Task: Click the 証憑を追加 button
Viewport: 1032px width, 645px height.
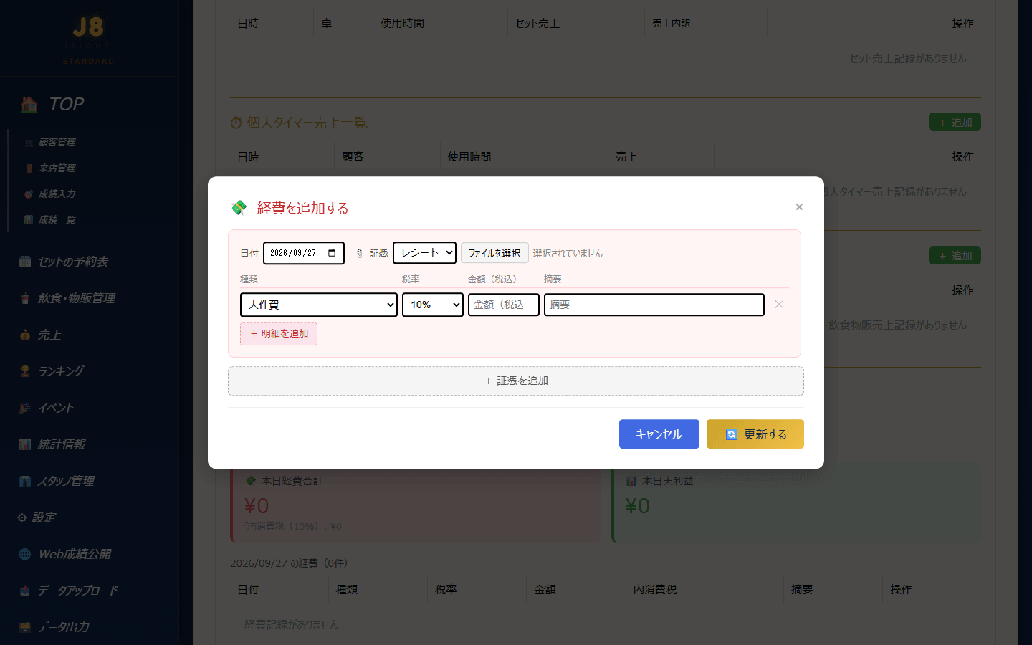Action: coord(516,381)
